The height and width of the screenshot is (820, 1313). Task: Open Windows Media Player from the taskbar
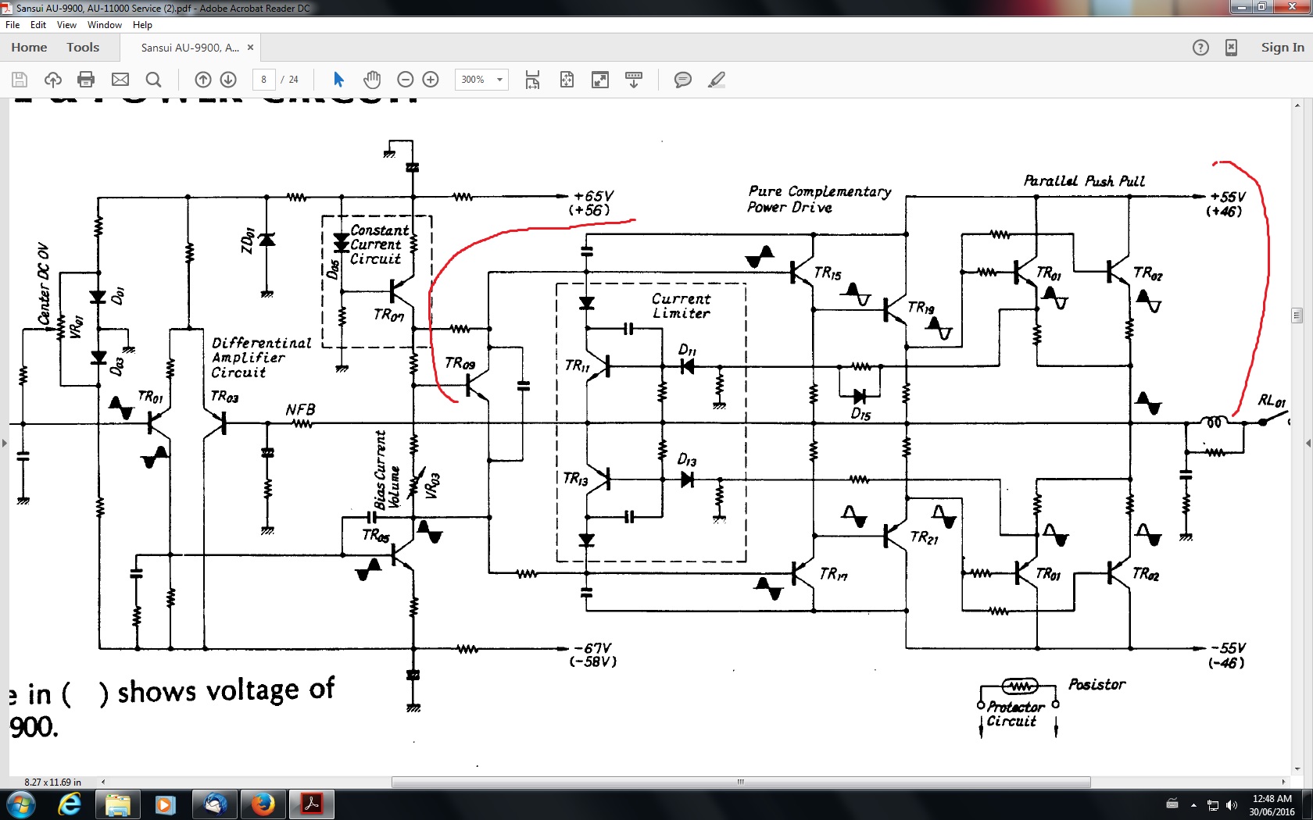(x=165, y=804)
